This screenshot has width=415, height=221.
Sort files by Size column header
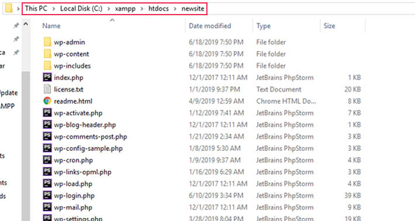[329, 26]
